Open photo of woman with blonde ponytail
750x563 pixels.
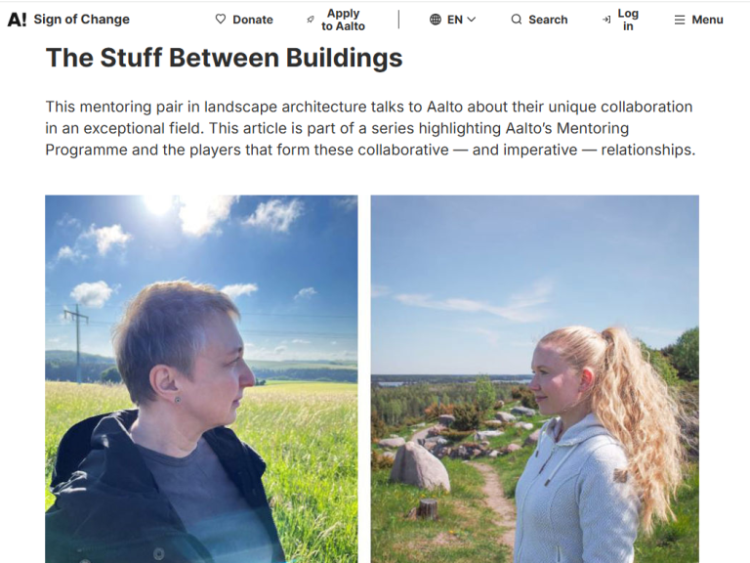(535, 378)
